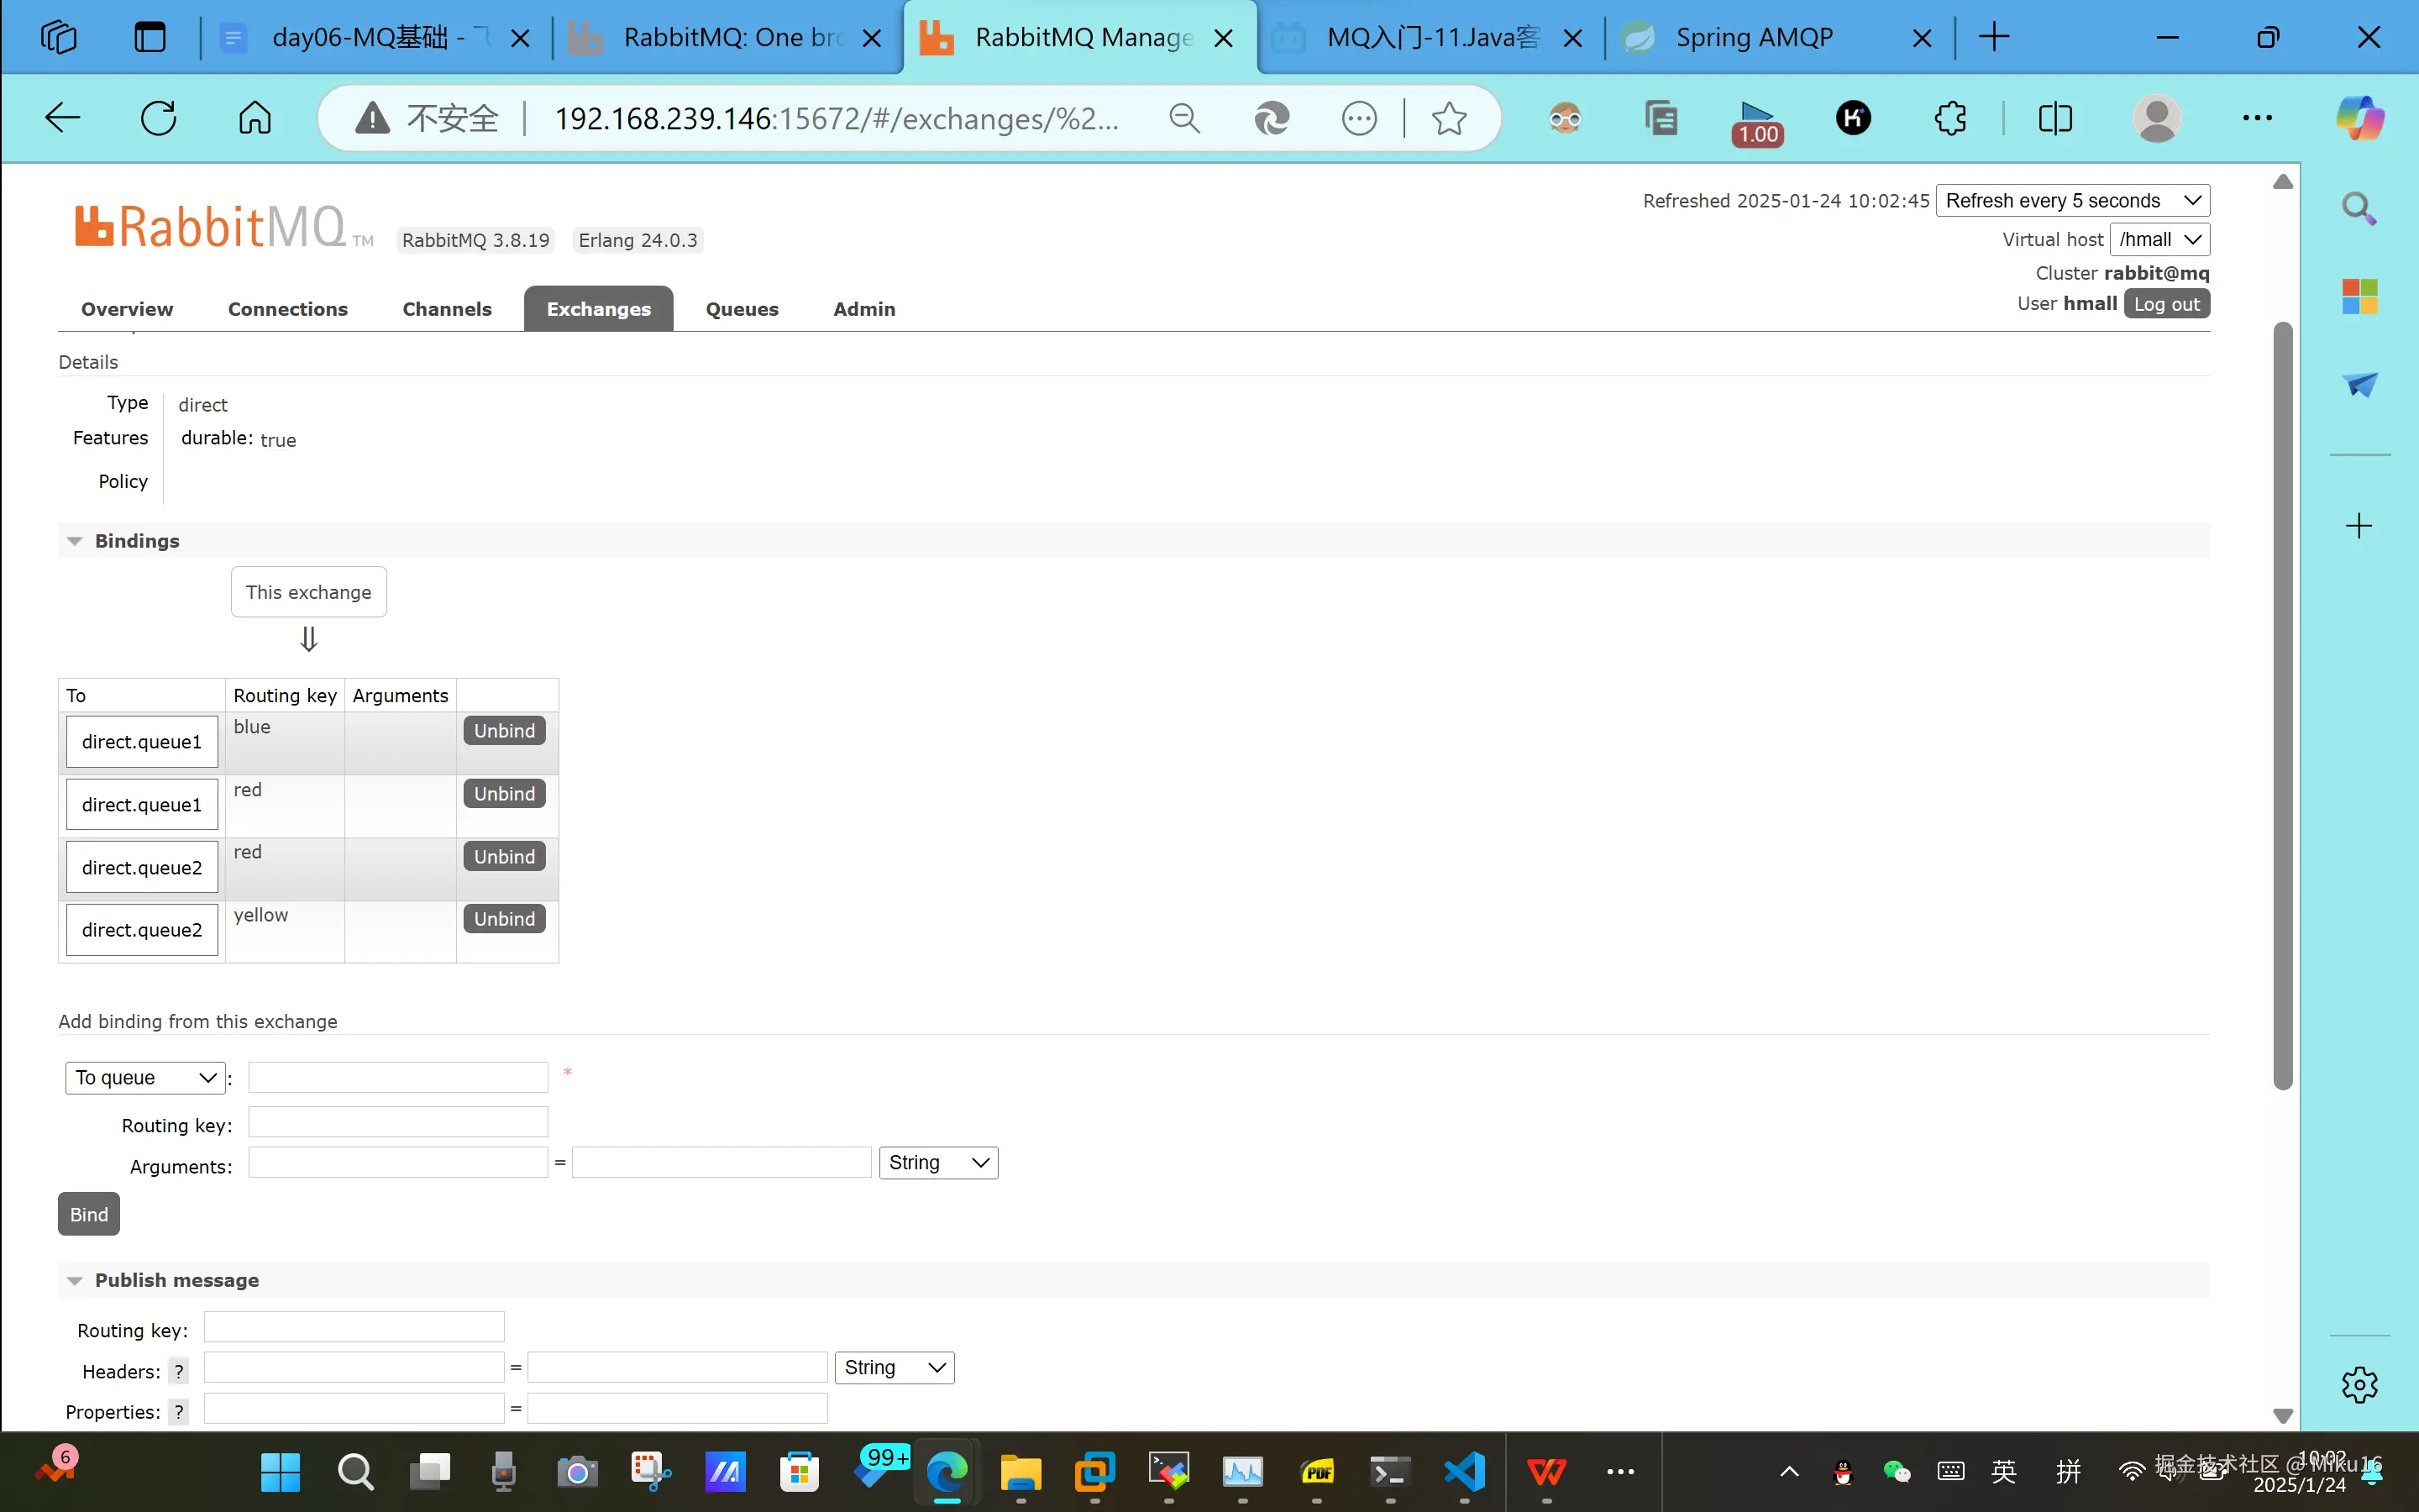Switch to the Queues tab

tap(742, 309)
